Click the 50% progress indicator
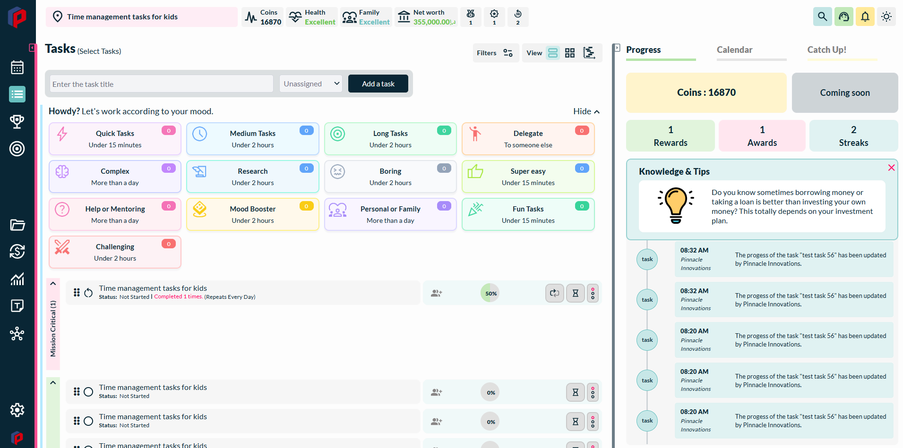 (490, 293)
